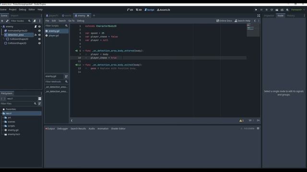Switch to the Import tab

pyautogui.click(x=14, y=16)
